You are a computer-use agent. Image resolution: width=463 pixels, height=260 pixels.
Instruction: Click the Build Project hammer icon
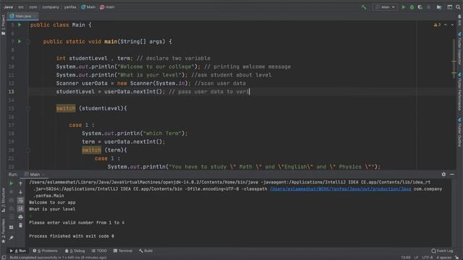(364, 7)
